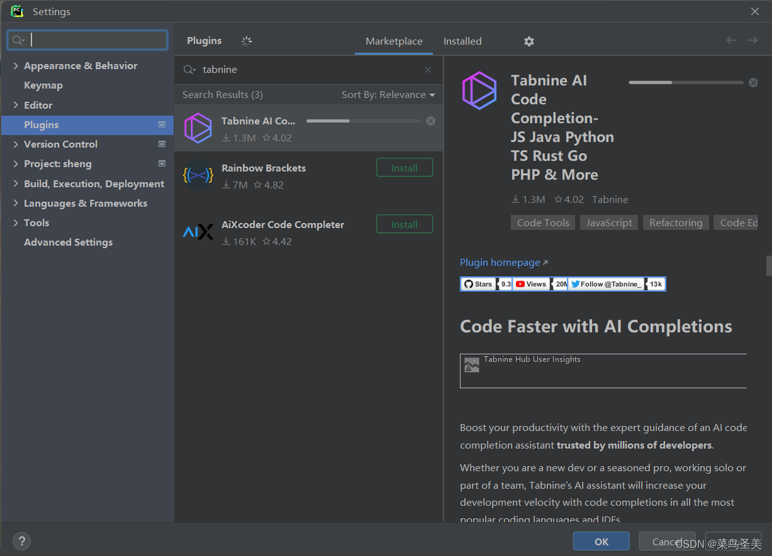772x556 pixels.
Task: Expand Project: sheng settings
Action: pos(16,164)
